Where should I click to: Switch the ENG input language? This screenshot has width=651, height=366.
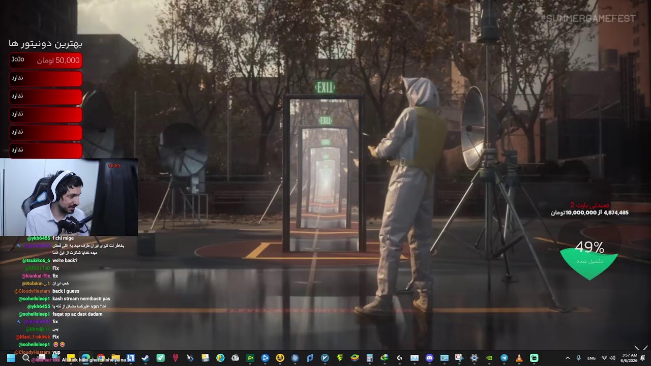(591, 358)
